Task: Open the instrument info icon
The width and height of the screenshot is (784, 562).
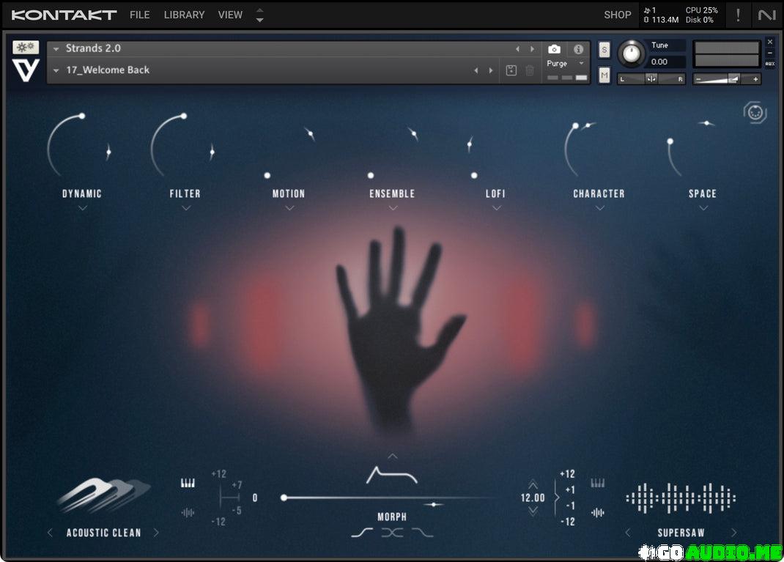Action: [578, 49]
